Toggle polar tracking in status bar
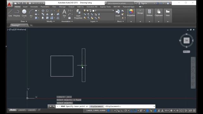The height and width of the screenshot is (114, 203). (x=126, y=111)
